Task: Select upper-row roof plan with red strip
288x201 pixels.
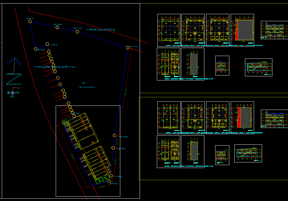Action: (x=242, y=30)
